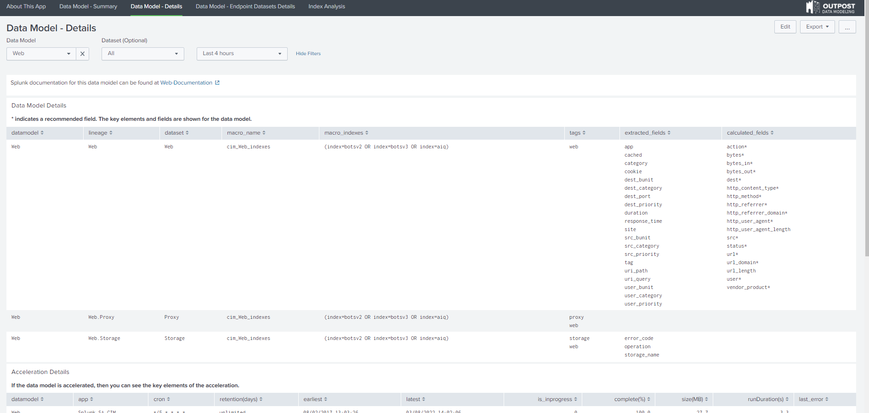The height and width of the screenshot is (413, 869).
Task: Click the Edit button
Action: (785, 27)
